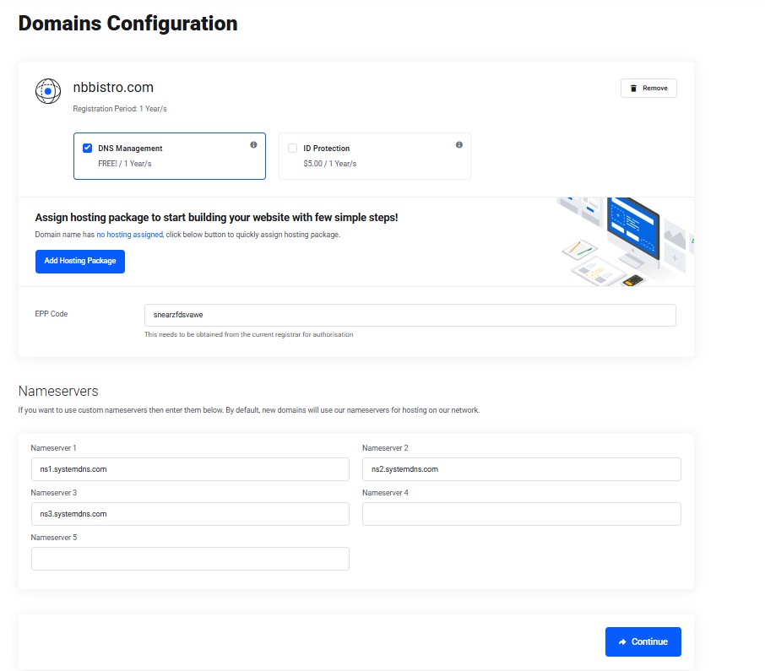Click the empty Nameserver 4 field

(x=522, y=514)
